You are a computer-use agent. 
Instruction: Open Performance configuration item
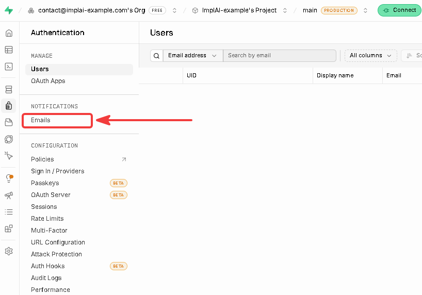[51, 290]
